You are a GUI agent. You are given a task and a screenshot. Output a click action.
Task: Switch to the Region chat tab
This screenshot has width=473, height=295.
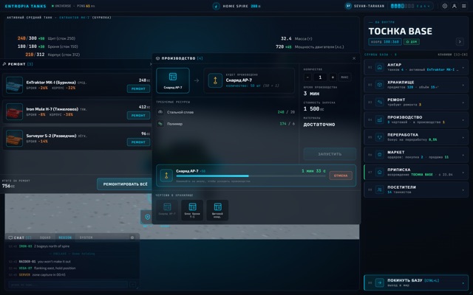(x=65, y=237)
